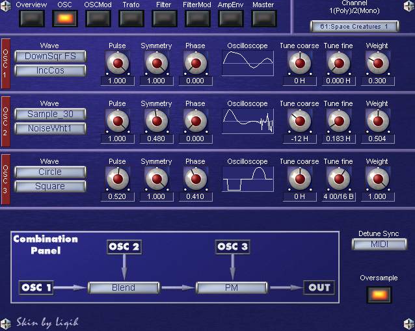Click the Blend combination mode button
The height and width of the screenshot is (331, 415).
(124, 287)
